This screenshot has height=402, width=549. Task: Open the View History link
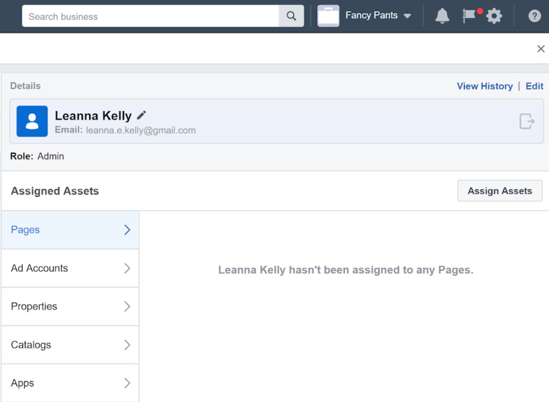(x=484, y=86)
